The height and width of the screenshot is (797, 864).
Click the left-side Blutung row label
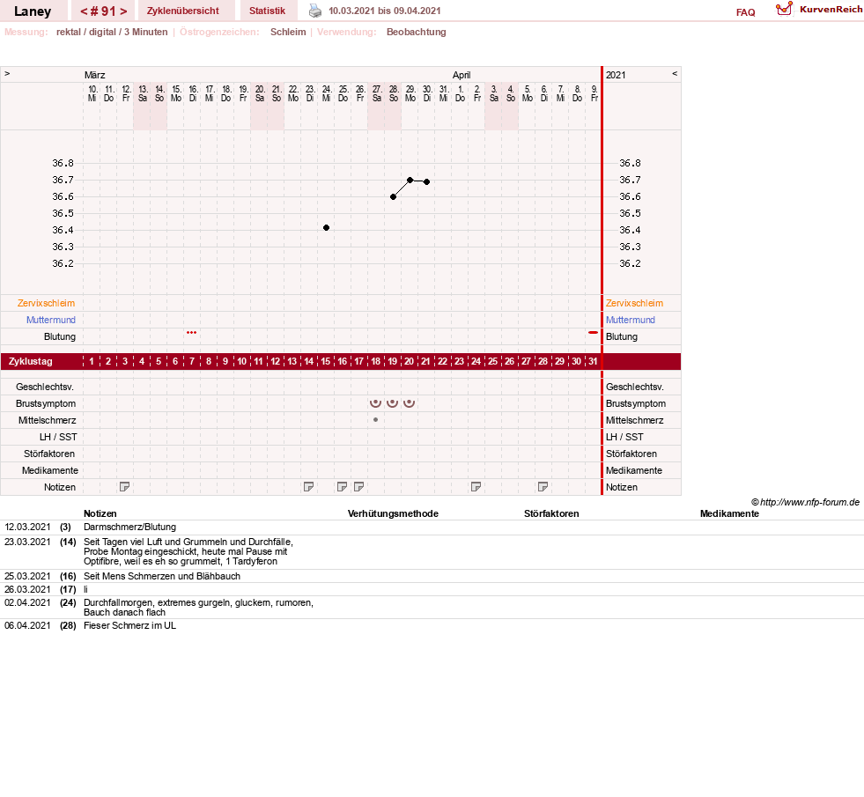point(60,336)
